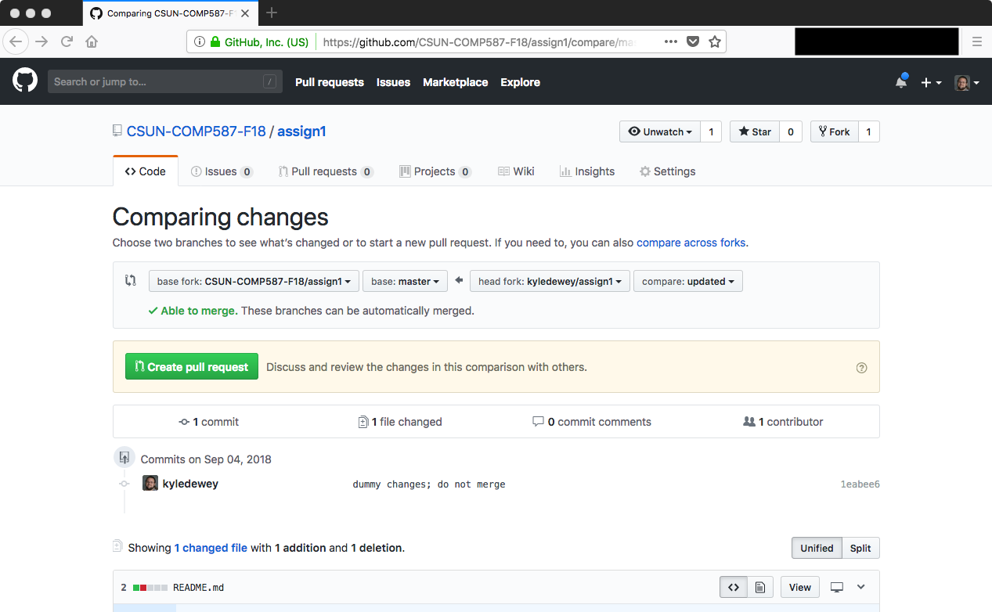The height and width of the screenshot is (612, 992).
Task: Click the browser forward arrow
Action: point(41,41)
